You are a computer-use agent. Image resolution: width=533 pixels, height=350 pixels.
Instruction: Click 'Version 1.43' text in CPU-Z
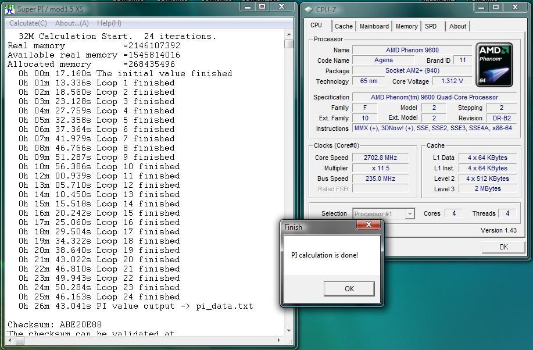pyautogui.click(x=498, y=231)
